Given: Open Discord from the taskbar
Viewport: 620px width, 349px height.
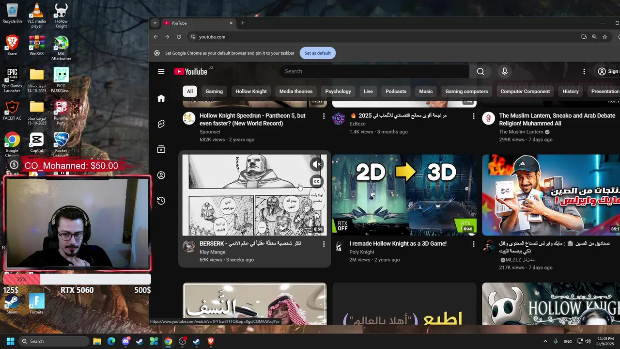Looking at the screenshot, I should click(x=126, y=341).
